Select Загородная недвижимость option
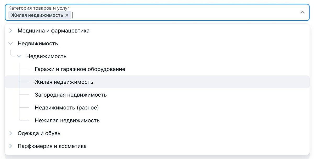Viewport: 314px width, 159px height. [71, 95]
